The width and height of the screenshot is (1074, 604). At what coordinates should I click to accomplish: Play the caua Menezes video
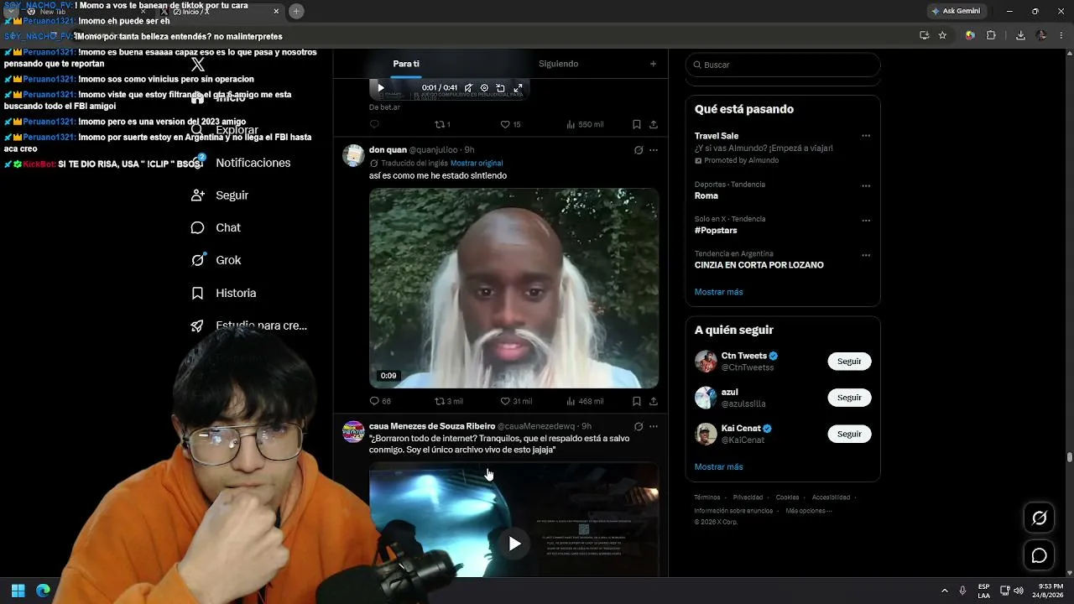(514, 544)
